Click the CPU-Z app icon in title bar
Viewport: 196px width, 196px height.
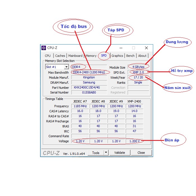(x=44, y=48)
